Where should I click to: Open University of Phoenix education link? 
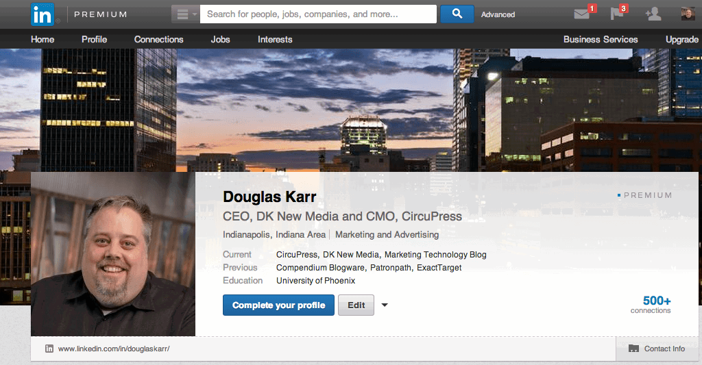pyautogui.click(x=315, y=281)
